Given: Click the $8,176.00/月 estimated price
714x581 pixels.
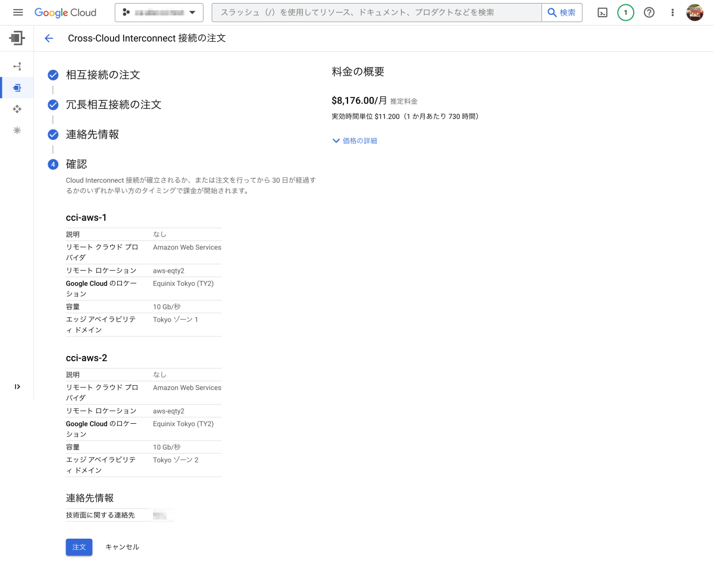Looking at the screenshot, I should pyautogui.click(x=359, y=101).
